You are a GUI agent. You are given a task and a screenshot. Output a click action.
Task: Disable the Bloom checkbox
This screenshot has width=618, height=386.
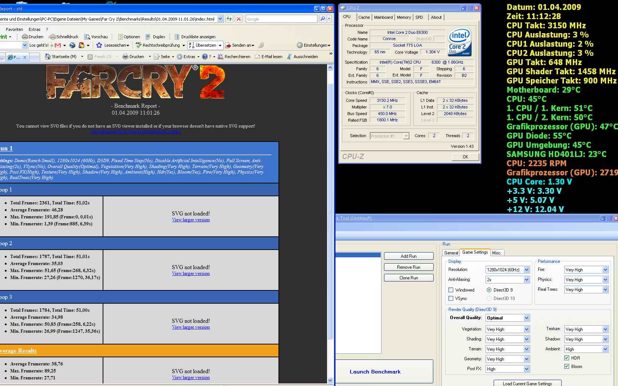click(567, 367)
